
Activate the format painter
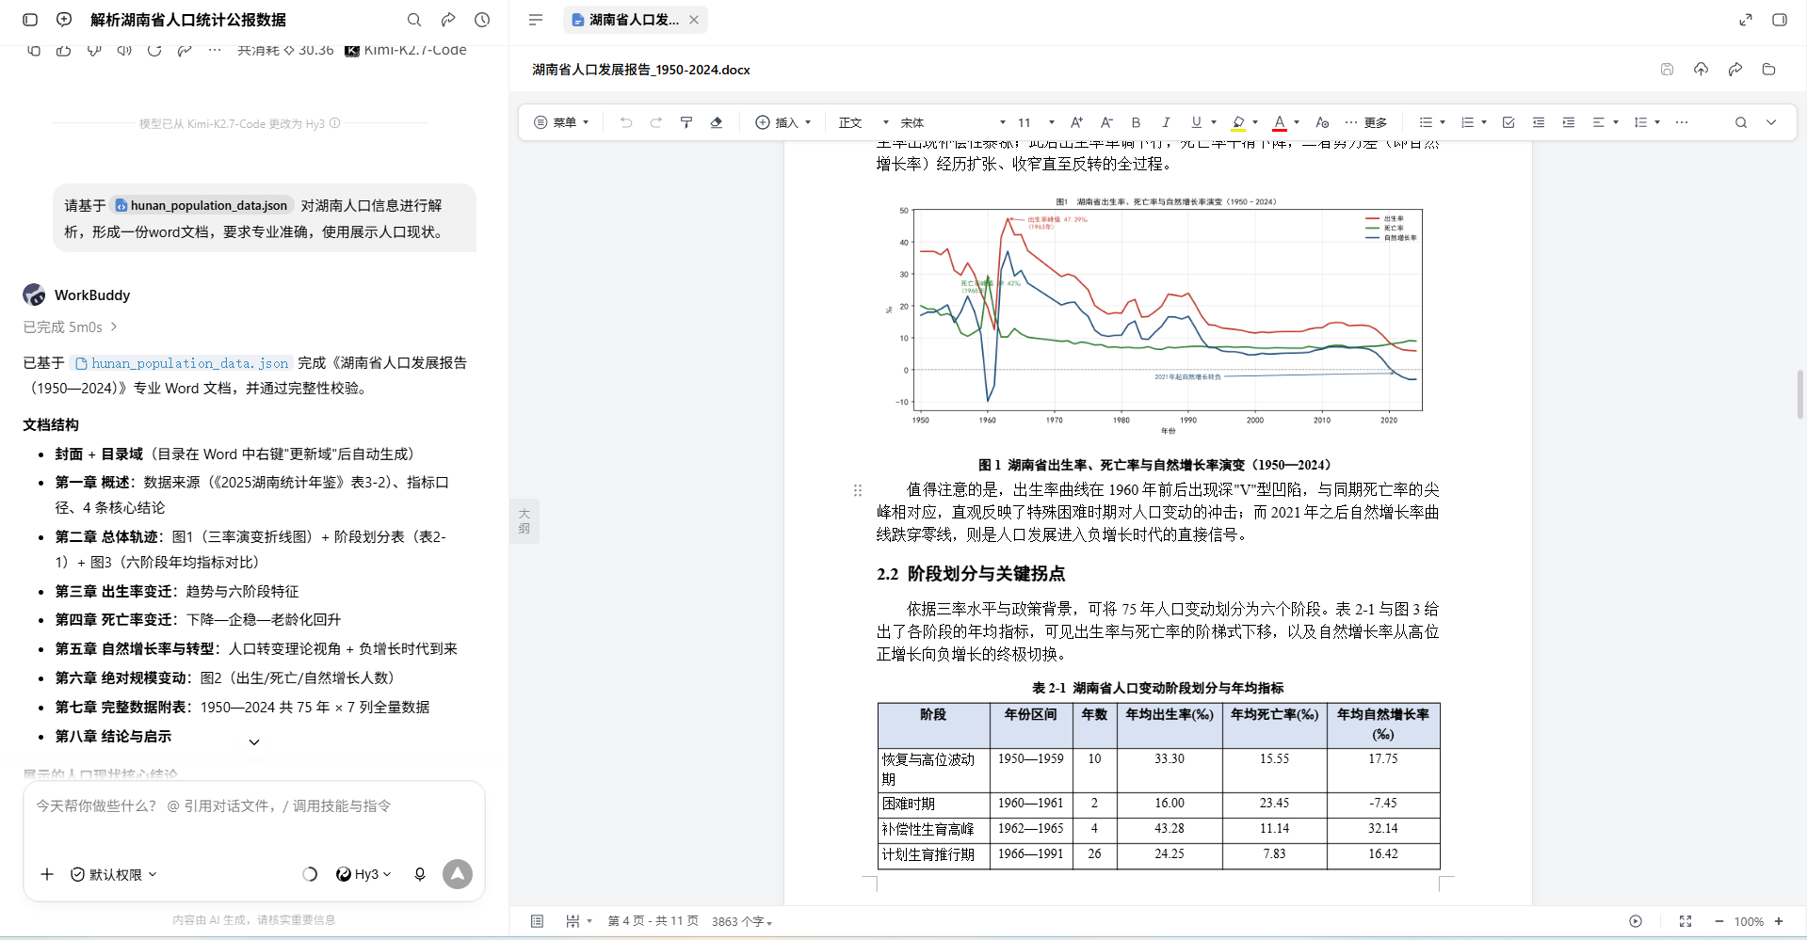click(x=686, y=122)
